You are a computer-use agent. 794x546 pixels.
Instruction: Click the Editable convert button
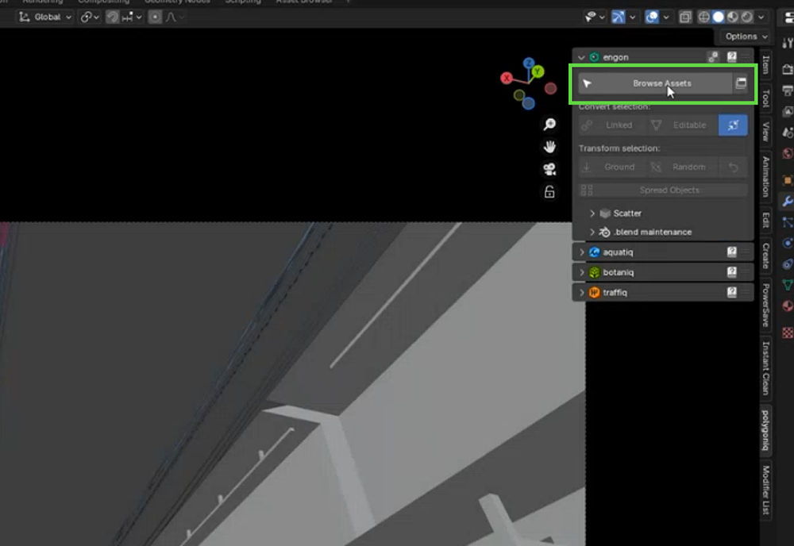coord(683,125)
